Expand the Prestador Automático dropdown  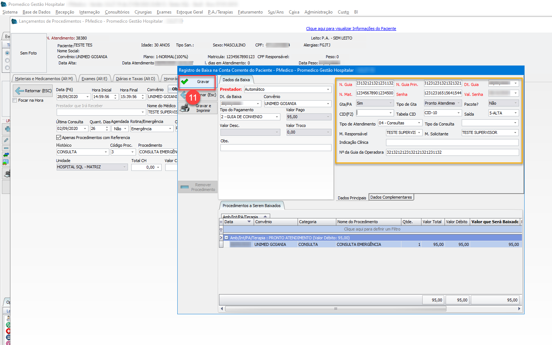(328, 89)
